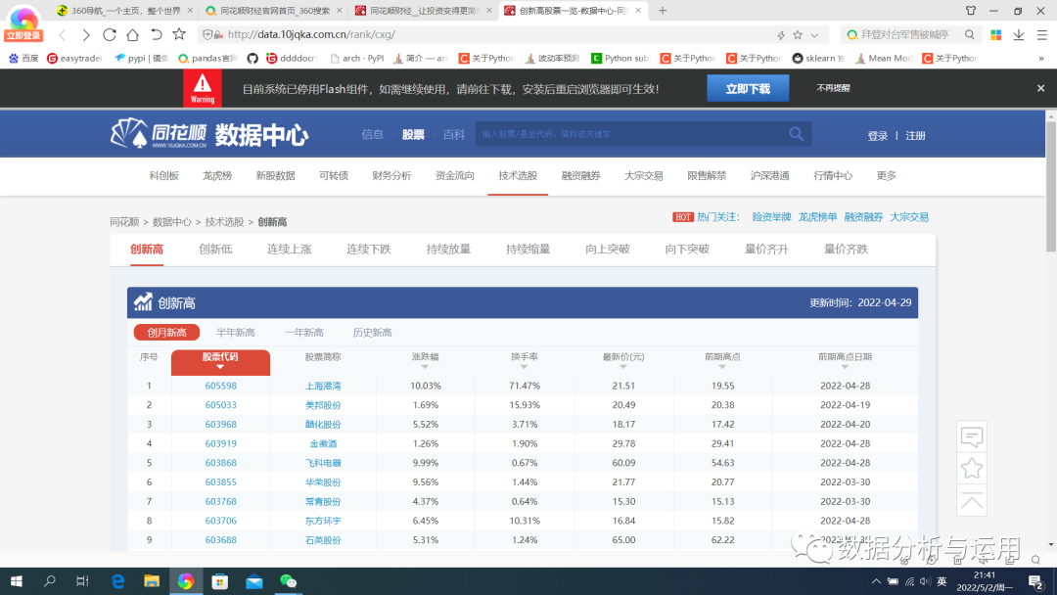The image size is (1057, 595).
Task: Open the Mail app from taskbar
Action: (254, 581)
